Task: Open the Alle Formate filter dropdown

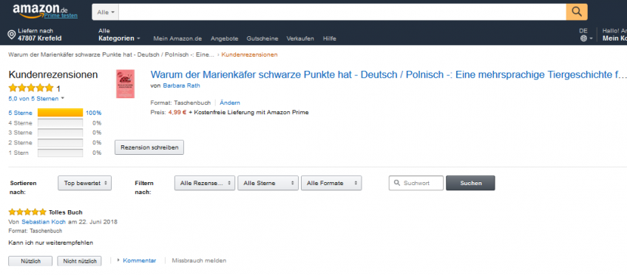Action: (x=331, y=183)
